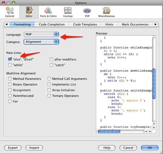The width and height of the screenshot is (163, 154).
Task: Open the Fonts & Colors icon
Action: 48,12
